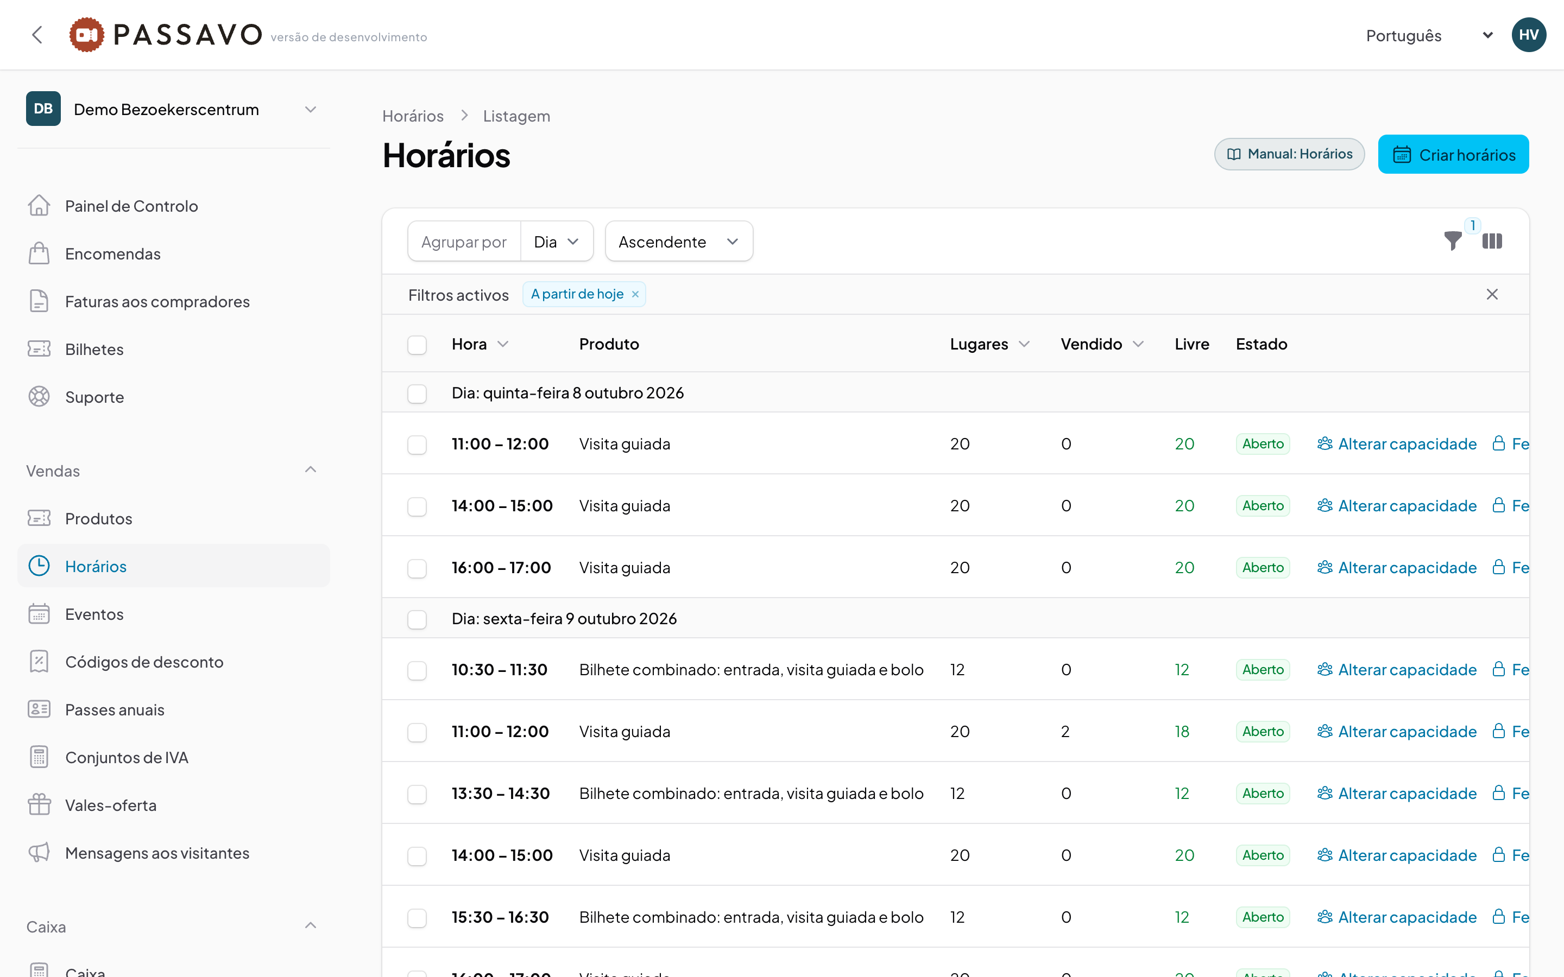Open the Português language dropdown
The height and width of the screenshot is (977, 1564).
(x=1430, y=35)
